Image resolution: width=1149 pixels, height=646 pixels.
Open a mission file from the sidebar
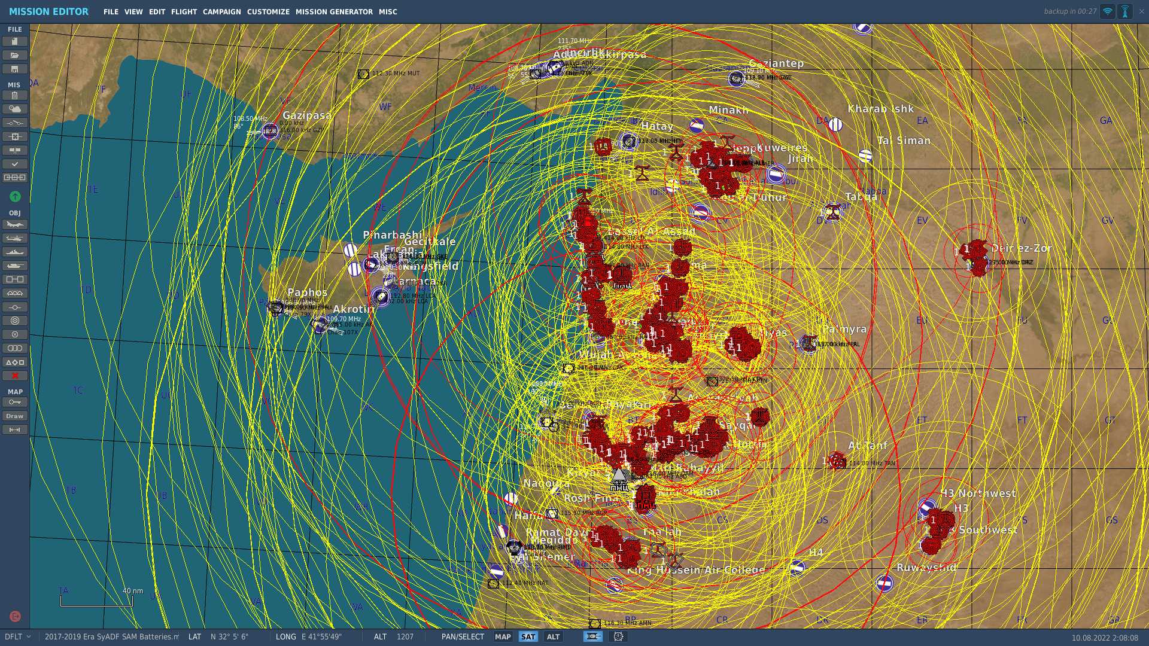(x=15, y=55)
